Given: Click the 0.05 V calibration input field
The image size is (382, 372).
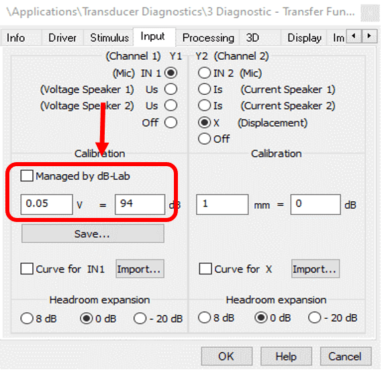Looking at the screenshot, I should point(47,204).
